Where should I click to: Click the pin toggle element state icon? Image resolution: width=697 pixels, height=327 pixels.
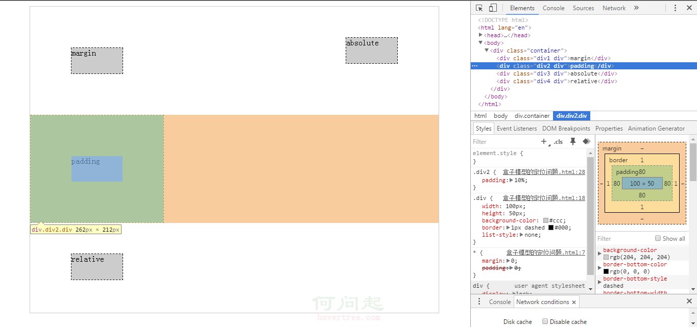(573, 141)
